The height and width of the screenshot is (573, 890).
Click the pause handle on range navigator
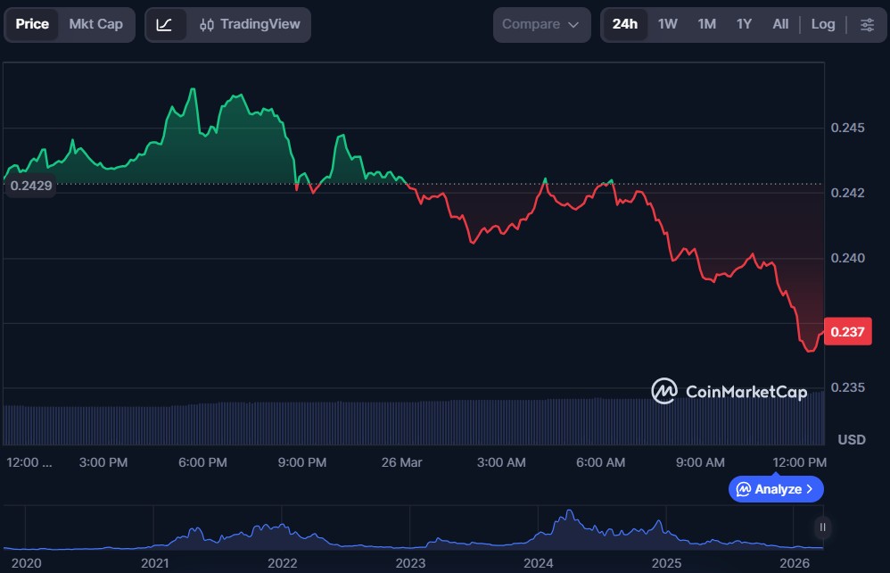point(822,527)
